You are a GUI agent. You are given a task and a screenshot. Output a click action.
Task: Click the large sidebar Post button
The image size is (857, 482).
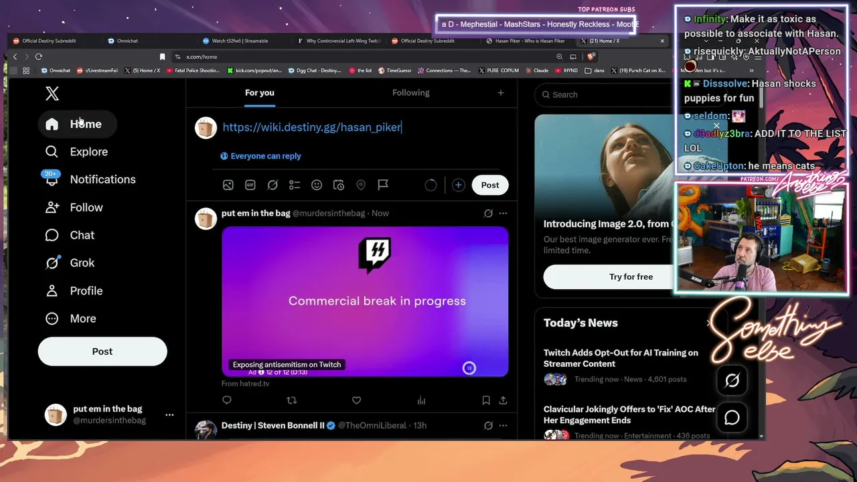[102, 351]
